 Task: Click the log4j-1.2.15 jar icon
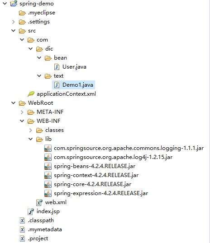coord(48,157)
